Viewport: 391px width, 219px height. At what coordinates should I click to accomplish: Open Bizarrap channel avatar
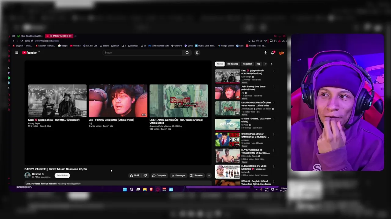(x=27, y=175)
